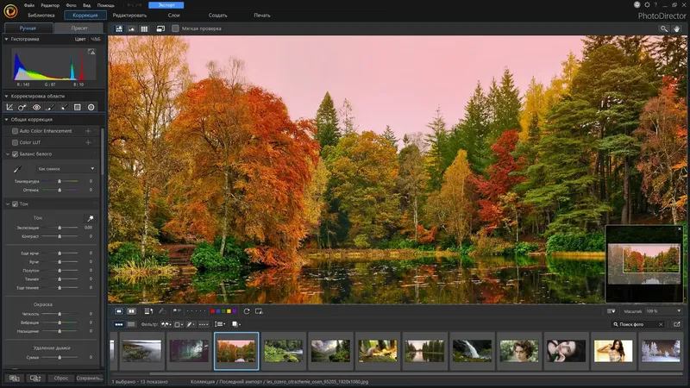
Task: Collapse the Гистограмма section
Action: pos(7,40)
